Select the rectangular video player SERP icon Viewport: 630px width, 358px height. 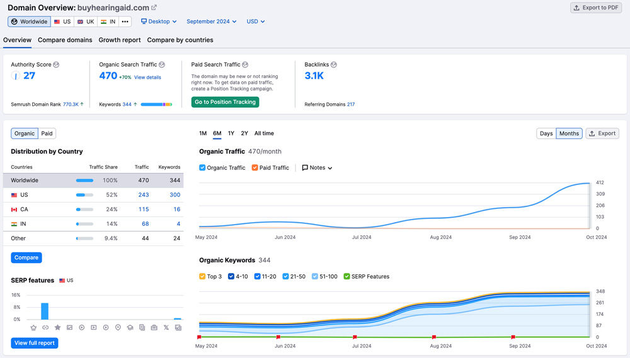(94, 328)
